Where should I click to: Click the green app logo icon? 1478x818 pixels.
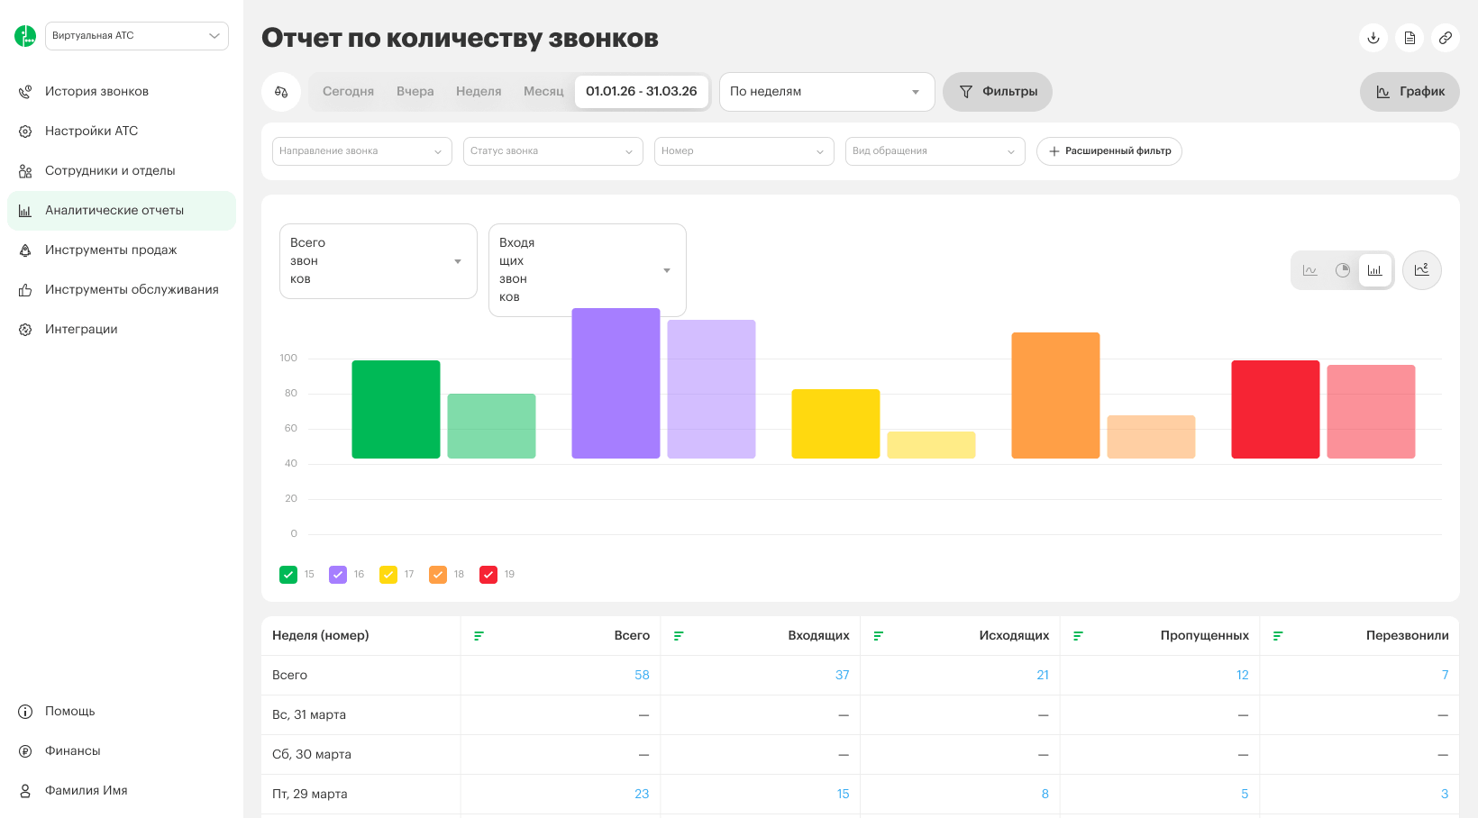(25, 36)
